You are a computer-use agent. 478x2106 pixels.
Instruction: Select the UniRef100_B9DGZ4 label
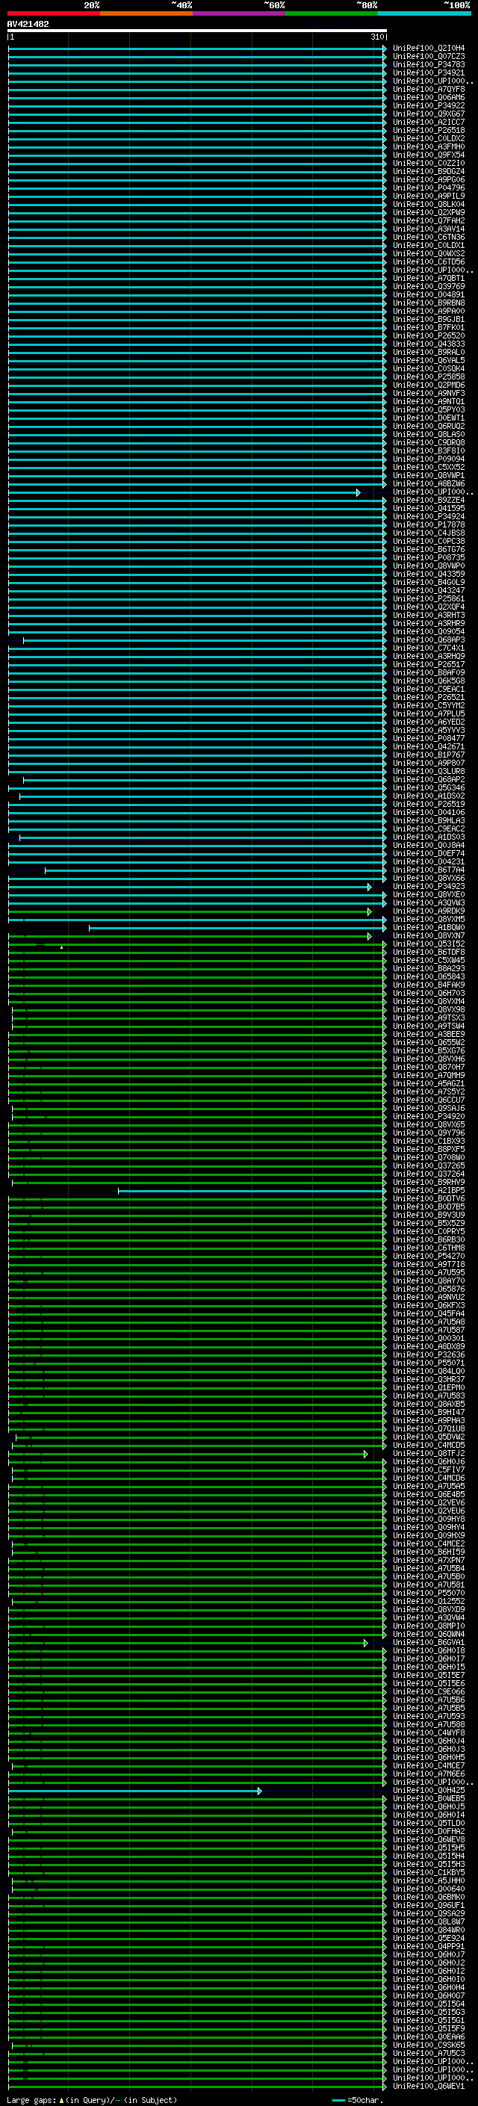coord(429,172)
